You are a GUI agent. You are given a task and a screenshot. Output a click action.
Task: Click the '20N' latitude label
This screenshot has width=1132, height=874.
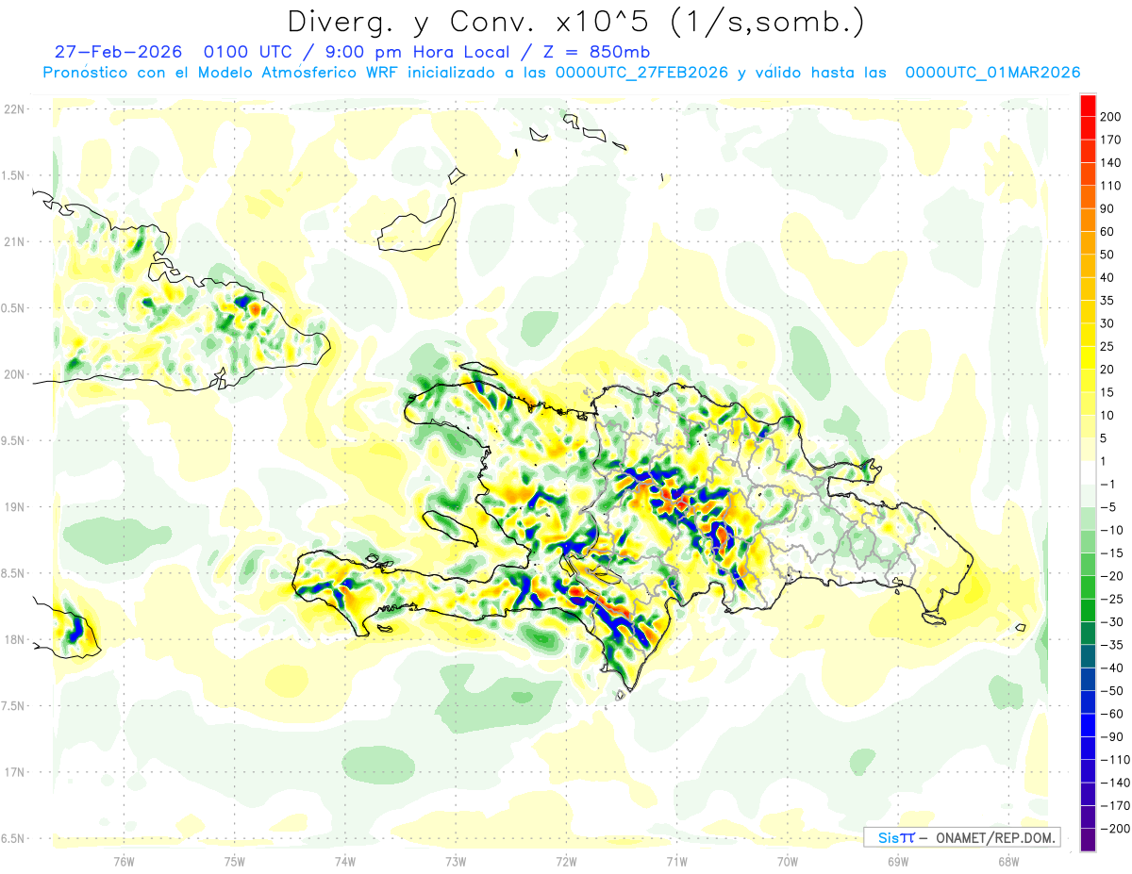13,374
